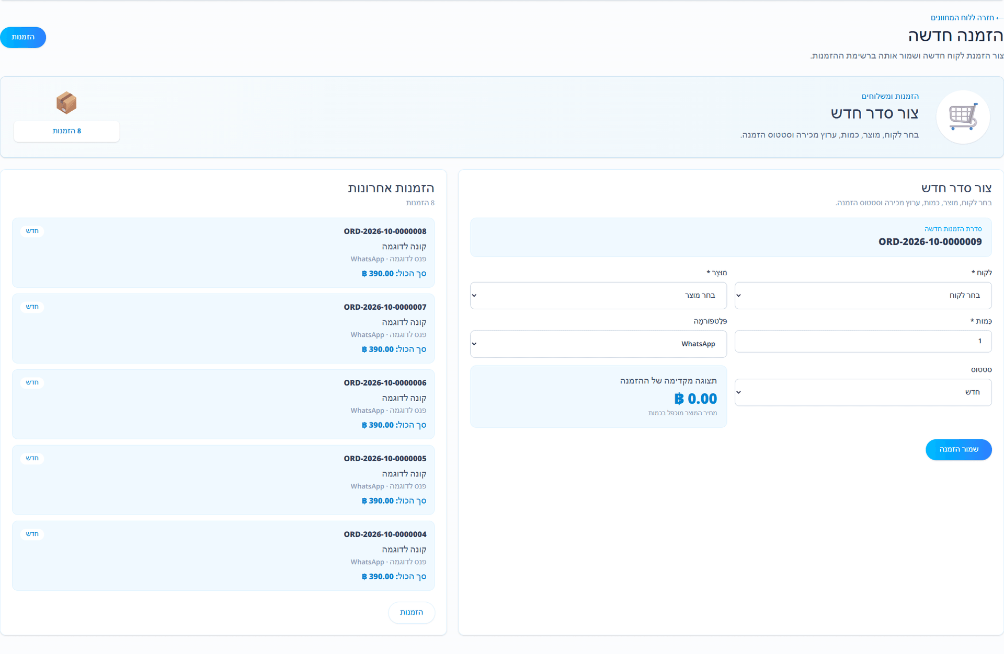Image resolution: width=1004 pixels, height=654 pixels.
Task: Click the quantity input field
Action: [x=863, y=341]
